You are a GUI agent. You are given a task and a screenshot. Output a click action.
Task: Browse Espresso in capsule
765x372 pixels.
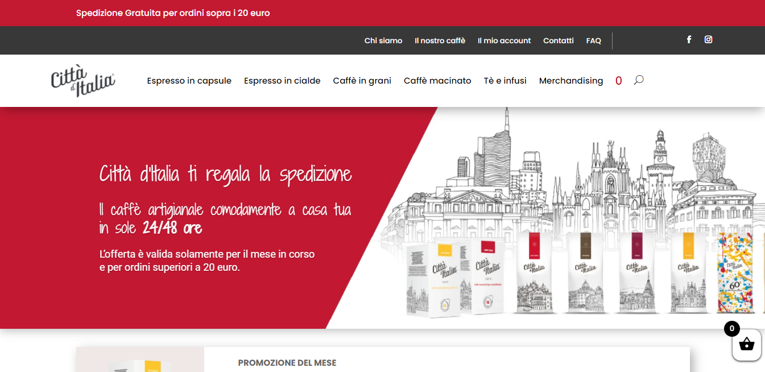point(189,81)
